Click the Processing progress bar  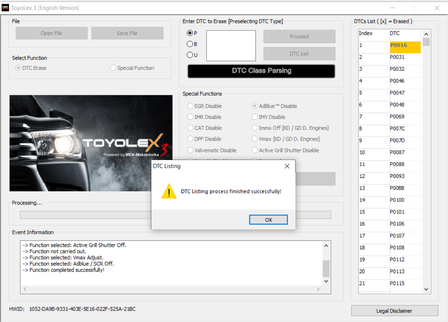pos(175,215)
